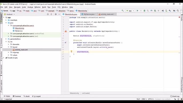183x103 pixels.
Task: Open Project panel settings gear
Action: tap(56, 14)
